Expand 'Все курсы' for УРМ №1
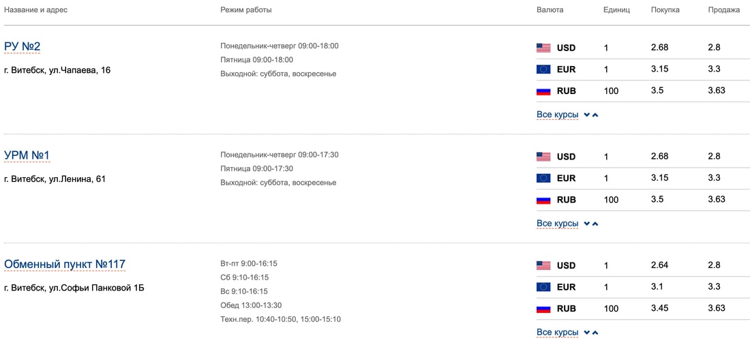 tap(558, 224)
